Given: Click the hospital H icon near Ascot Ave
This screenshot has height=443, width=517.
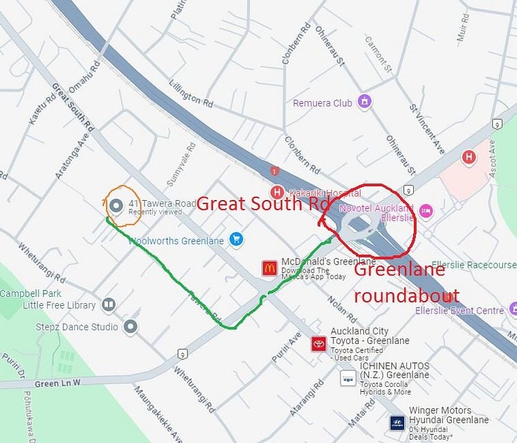Looking at the screenshot, I should (x=469, y=157).
